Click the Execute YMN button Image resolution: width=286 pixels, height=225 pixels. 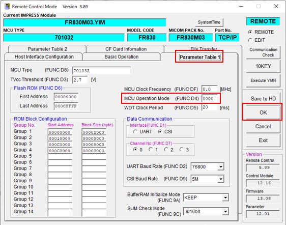tap(263, 80)
